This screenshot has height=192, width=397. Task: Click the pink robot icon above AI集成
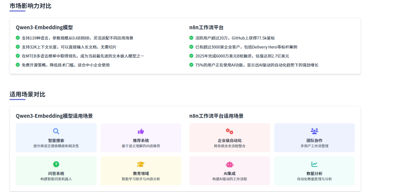[230, 164]
